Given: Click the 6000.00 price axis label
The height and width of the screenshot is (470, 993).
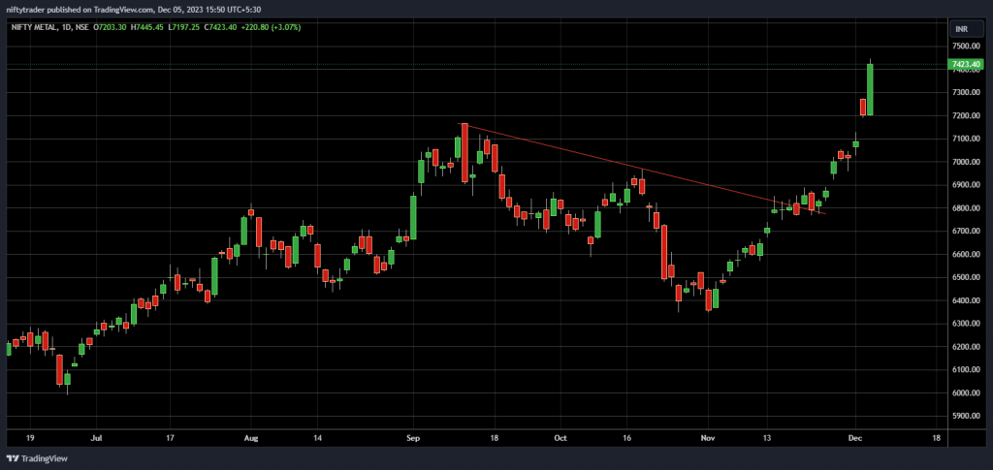Looking at the screenshot, I should [966, 393].
